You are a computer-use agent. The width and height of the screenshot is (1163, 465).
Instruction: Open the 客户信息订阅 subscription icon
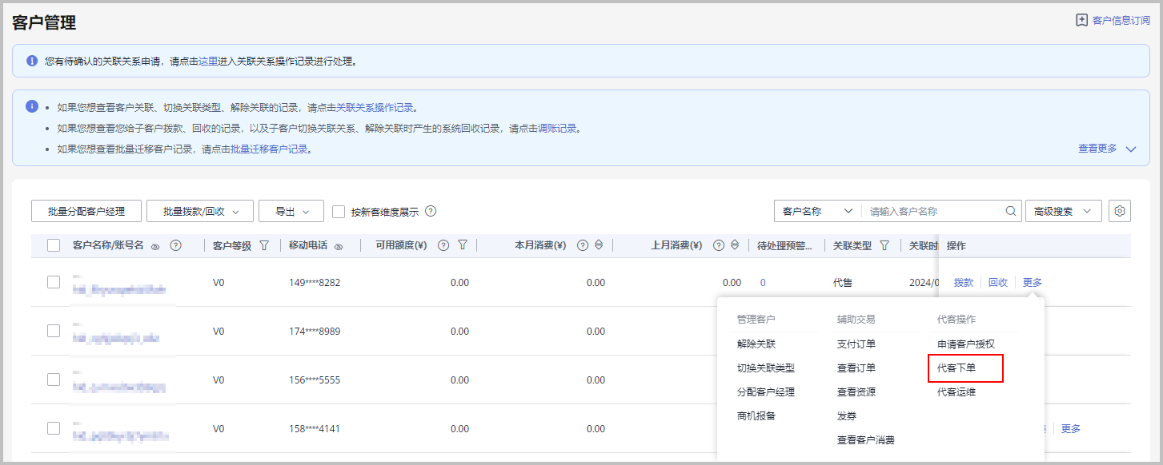click(x=1081, y=21)
